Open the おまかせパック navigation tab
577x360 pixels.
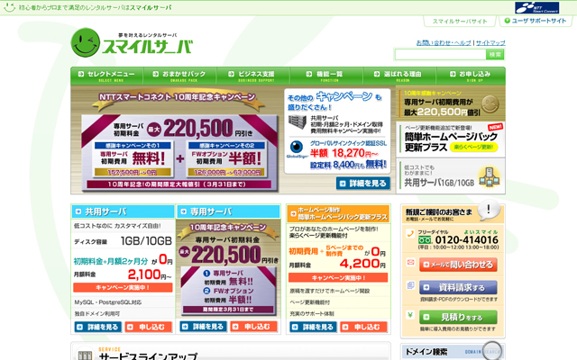click(179, 75)
